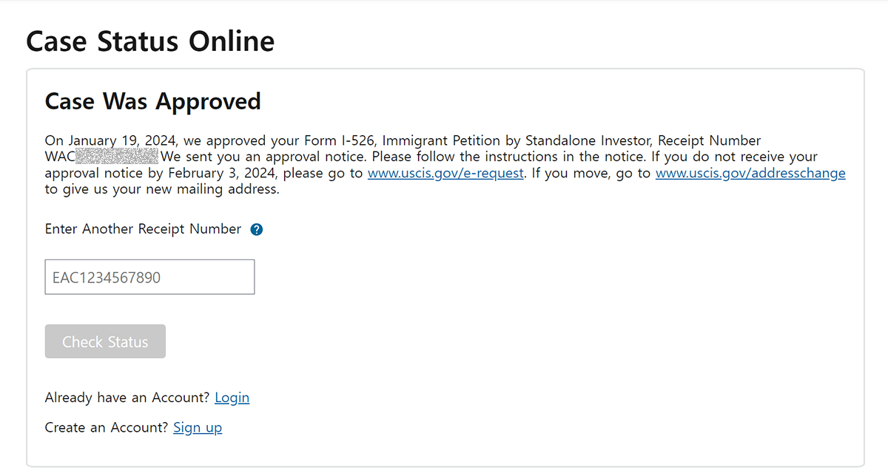Click the help icon beside Enter Another Receipt Number
This screenshot has width=888, height=476.
[x=257, y=229]
